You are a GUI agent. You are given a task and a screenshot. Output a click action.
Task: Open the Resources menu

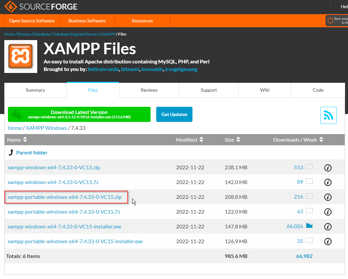(x=142, y=21)
